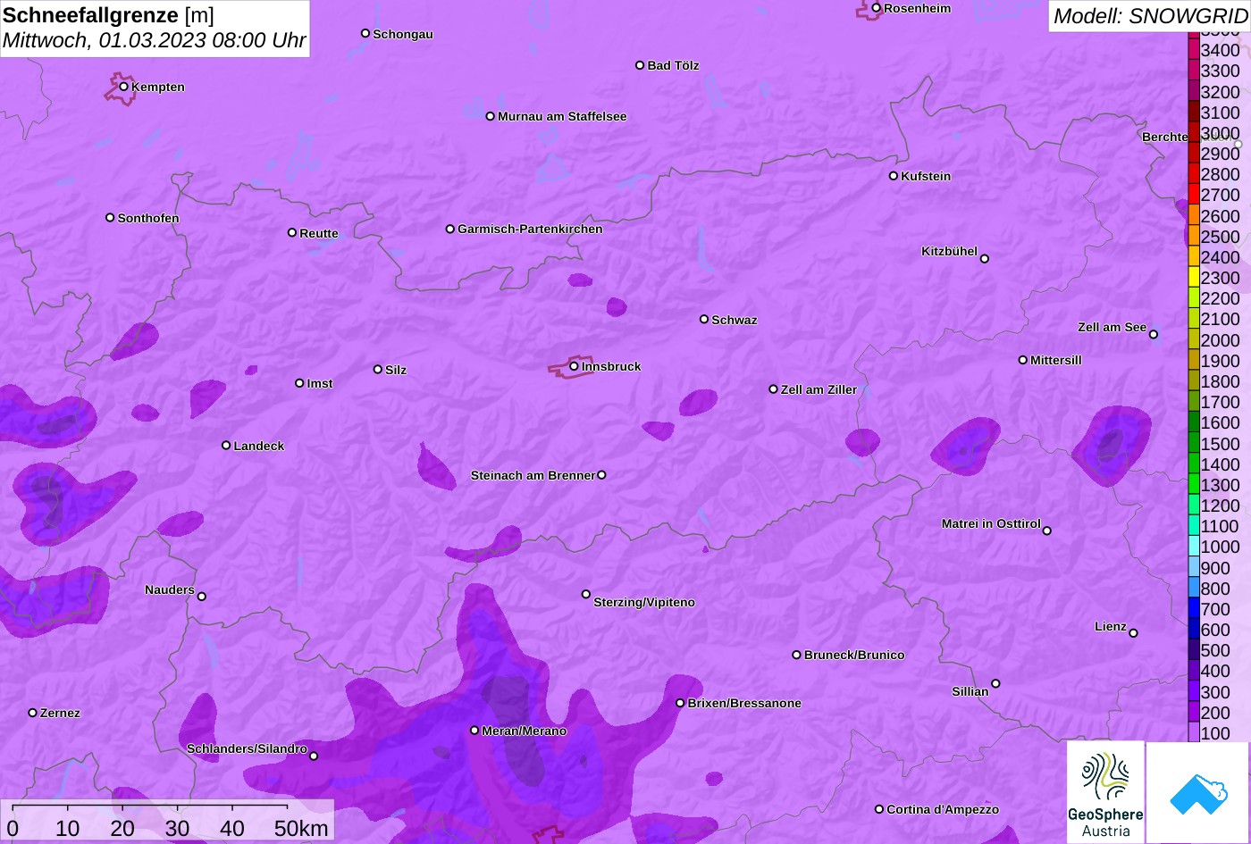Image resolution: width=1251 pixels, height=844 pixels.
Task: Click the Sillian marker dot
Action: pyautogui.click(x=995, y=684)
